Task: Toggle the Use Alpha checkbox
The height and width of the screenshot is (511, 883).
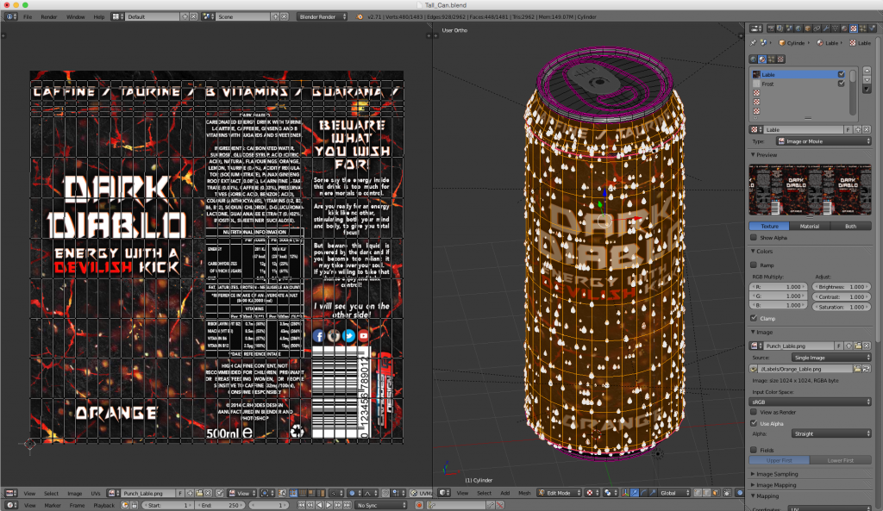Action: click(x=755, y=423)
